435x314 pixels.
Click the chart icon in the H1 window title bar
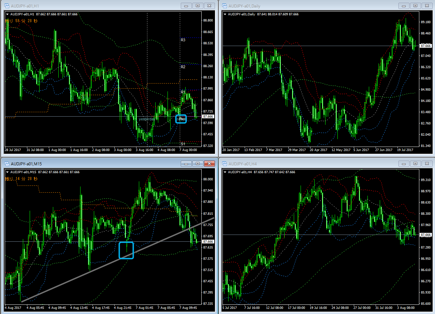6,6
